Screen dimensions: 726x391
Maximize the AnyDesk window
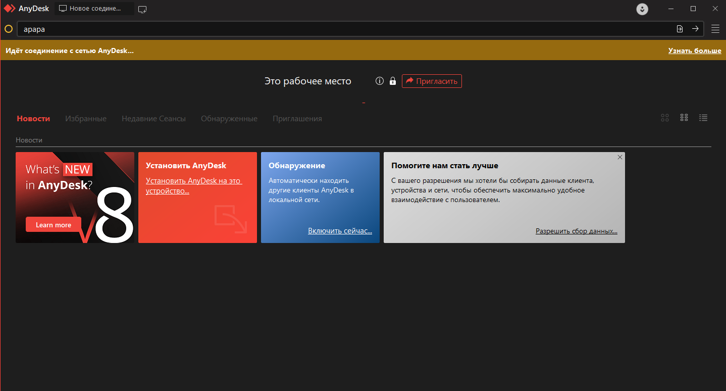pyautogui.click(x=693, y=9)
